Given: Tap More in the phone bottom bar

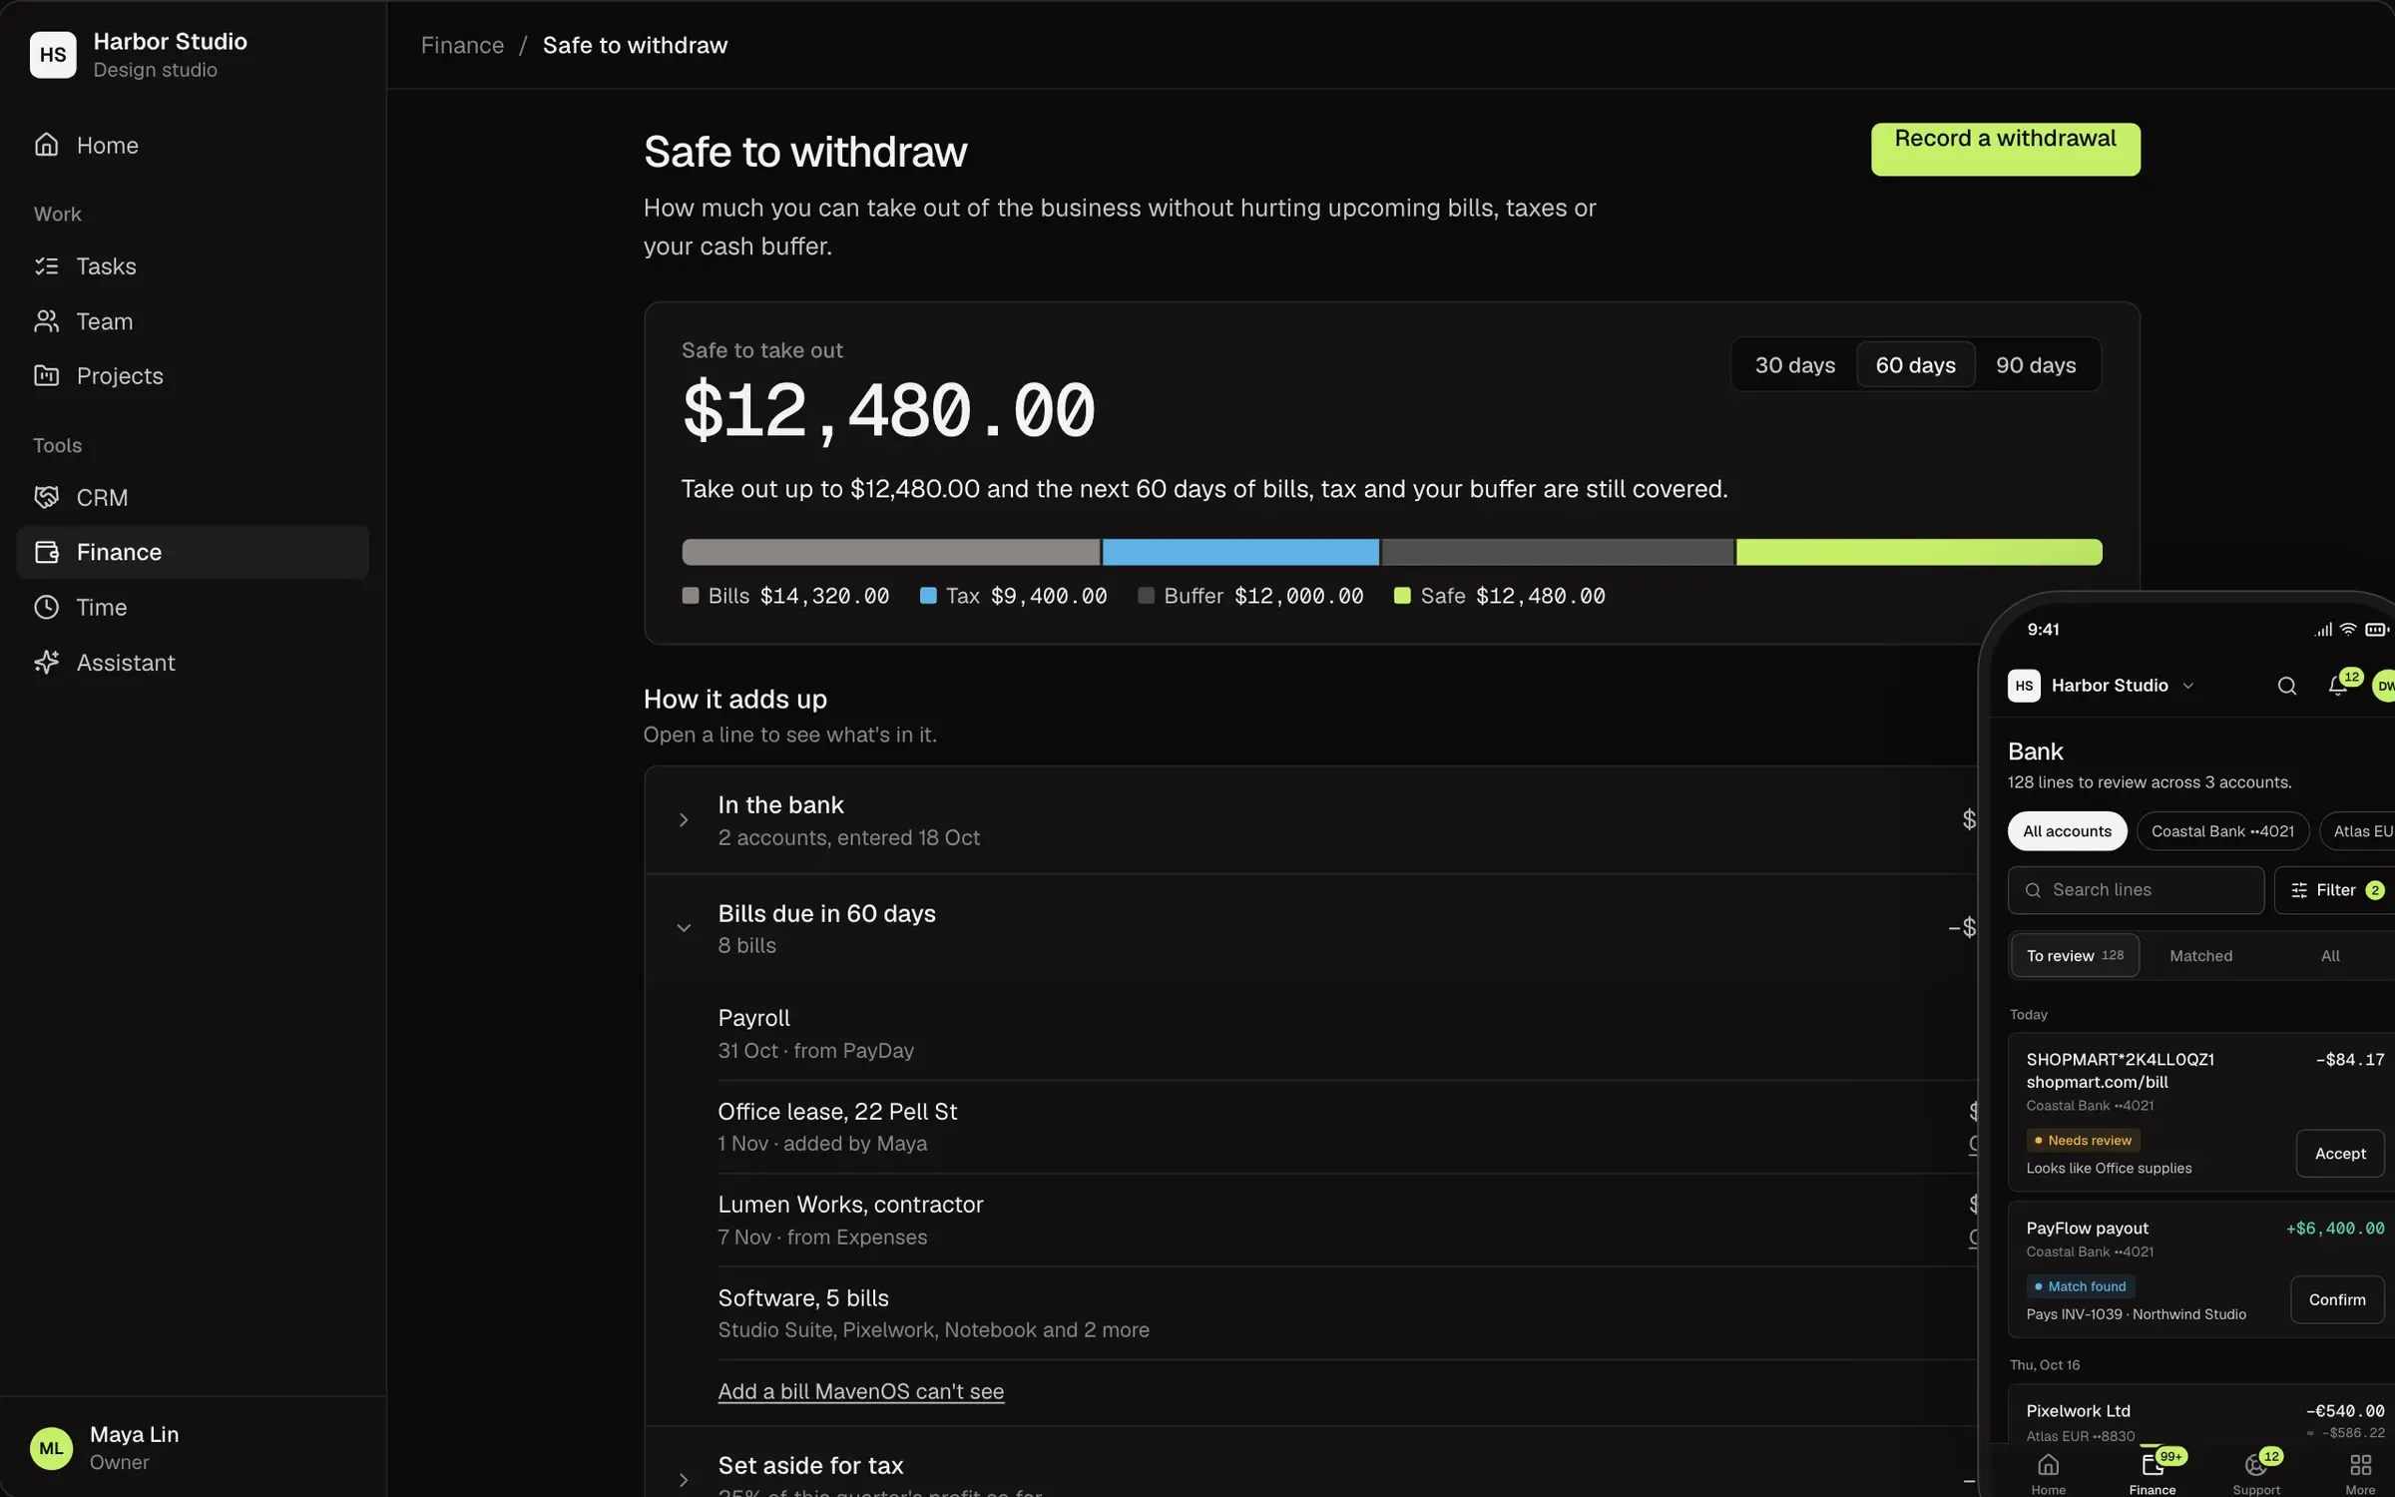Looking at the screenshot, I should [2360, 1473].
